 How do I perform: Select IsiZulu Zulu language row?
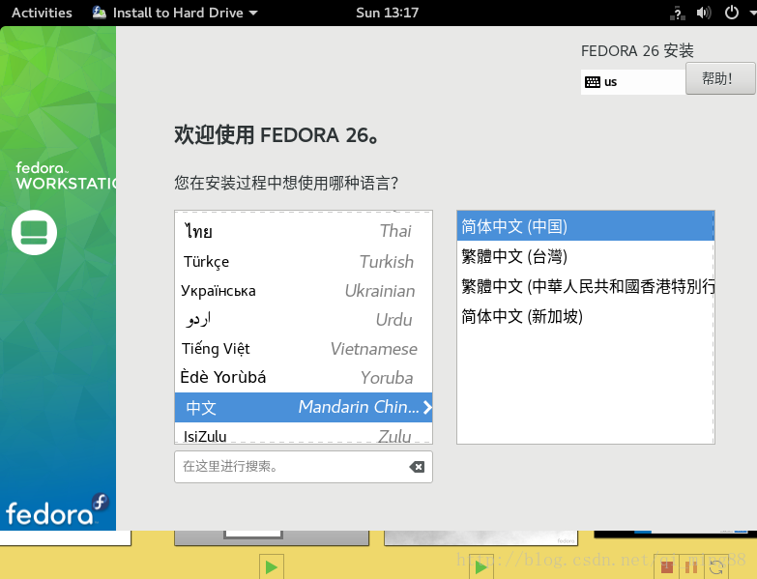coord(304,434)
